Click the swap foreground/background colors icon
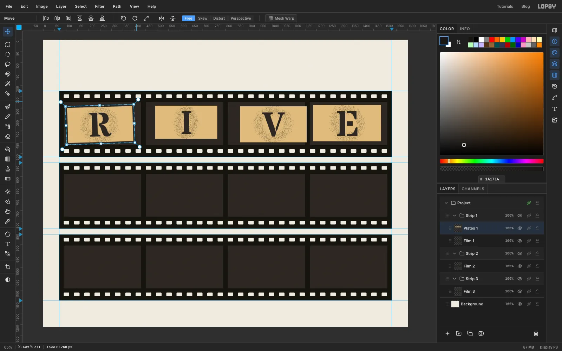This screenshot has width=562, height=351. tap(459, 42)
